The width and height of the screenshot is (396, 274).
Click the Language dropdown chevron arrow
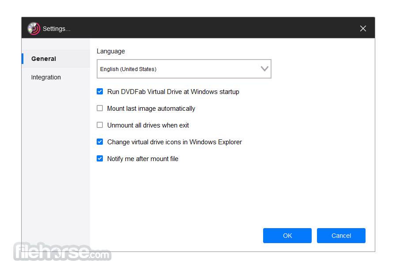coord(264,69)
